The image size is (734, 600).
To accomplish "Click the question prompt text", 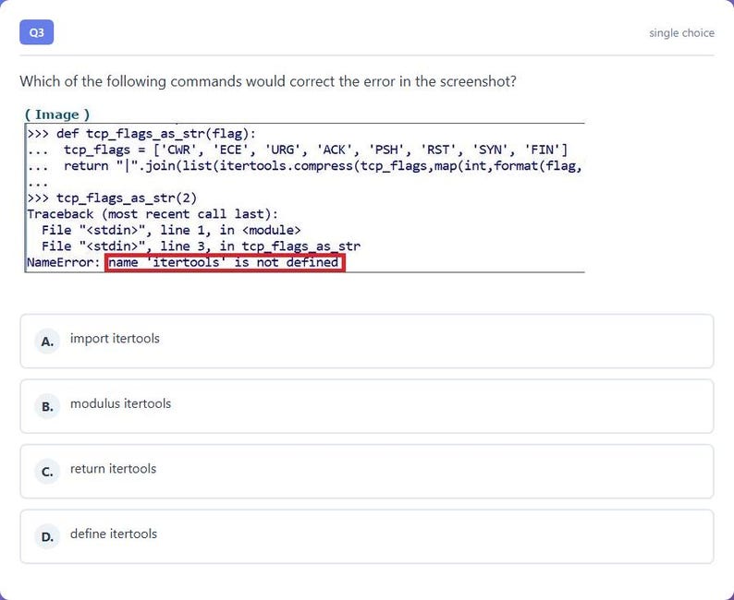I will coord(268,81).
